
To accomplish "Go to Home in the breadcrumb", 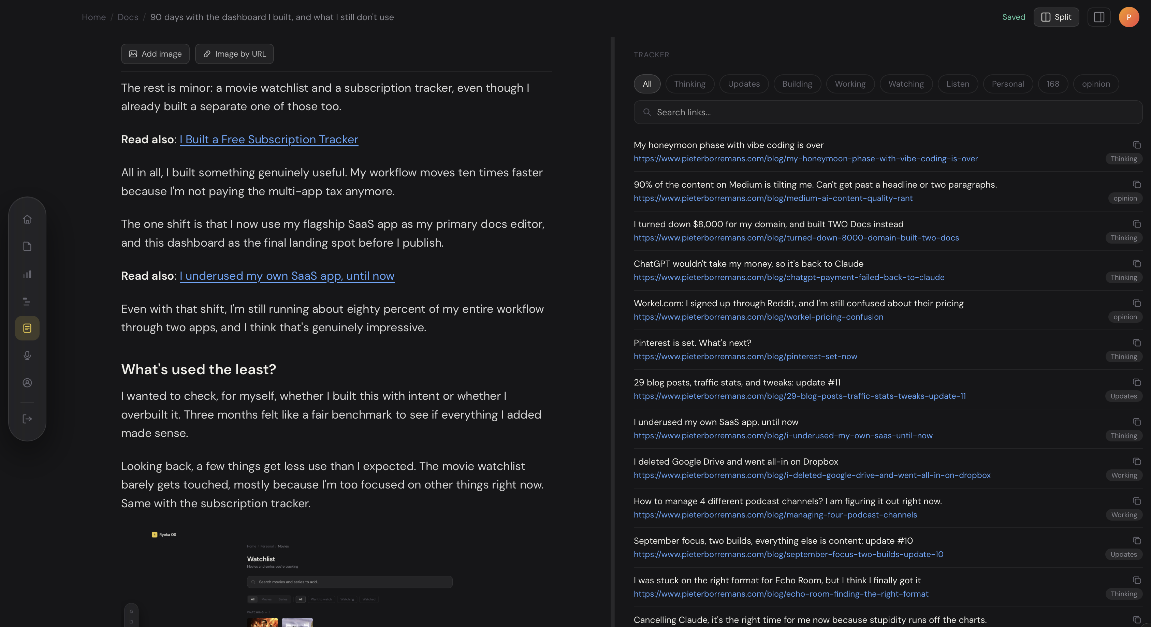I will 94,17.
